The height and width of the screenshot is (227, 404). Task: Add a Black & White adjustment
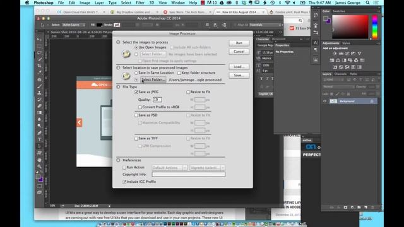click(344, 61)
